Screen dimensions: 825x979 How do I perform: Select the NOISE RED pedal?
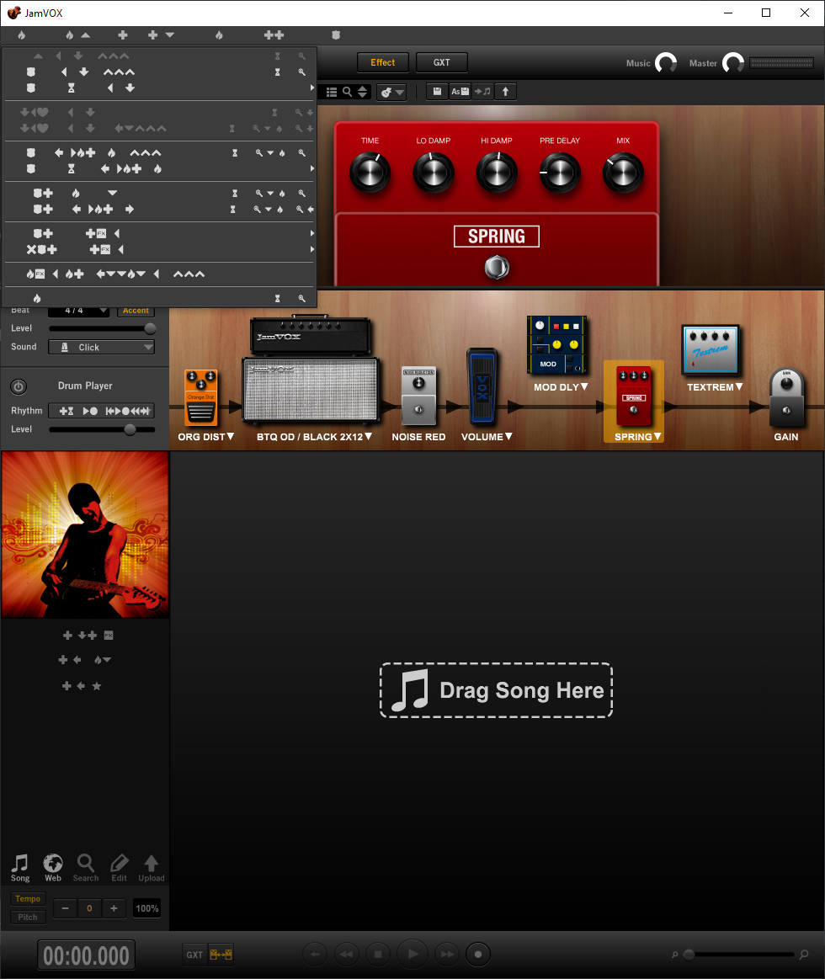click(x=418, y=396)
